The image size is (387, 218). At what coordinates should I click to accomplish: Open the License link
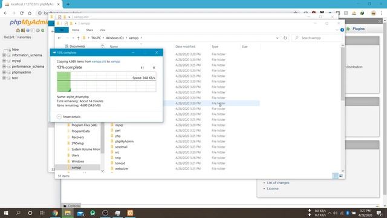(x=273, y=188)
